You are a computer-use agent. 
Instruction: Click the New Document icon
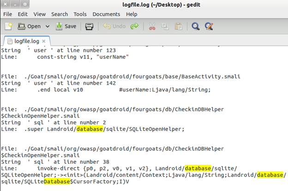pos(8,26)
